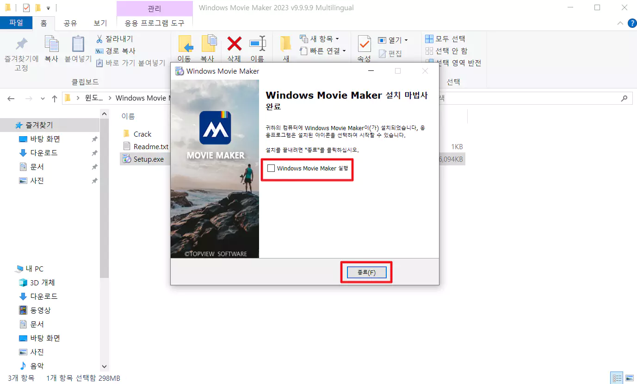Click 바로 가기 붙여넣기

pos(130,63)
